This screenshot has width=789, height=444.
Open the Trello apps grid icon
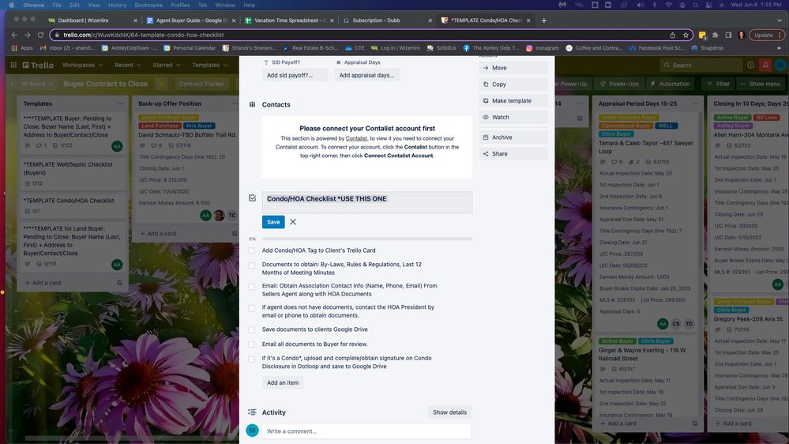point(13,65)
